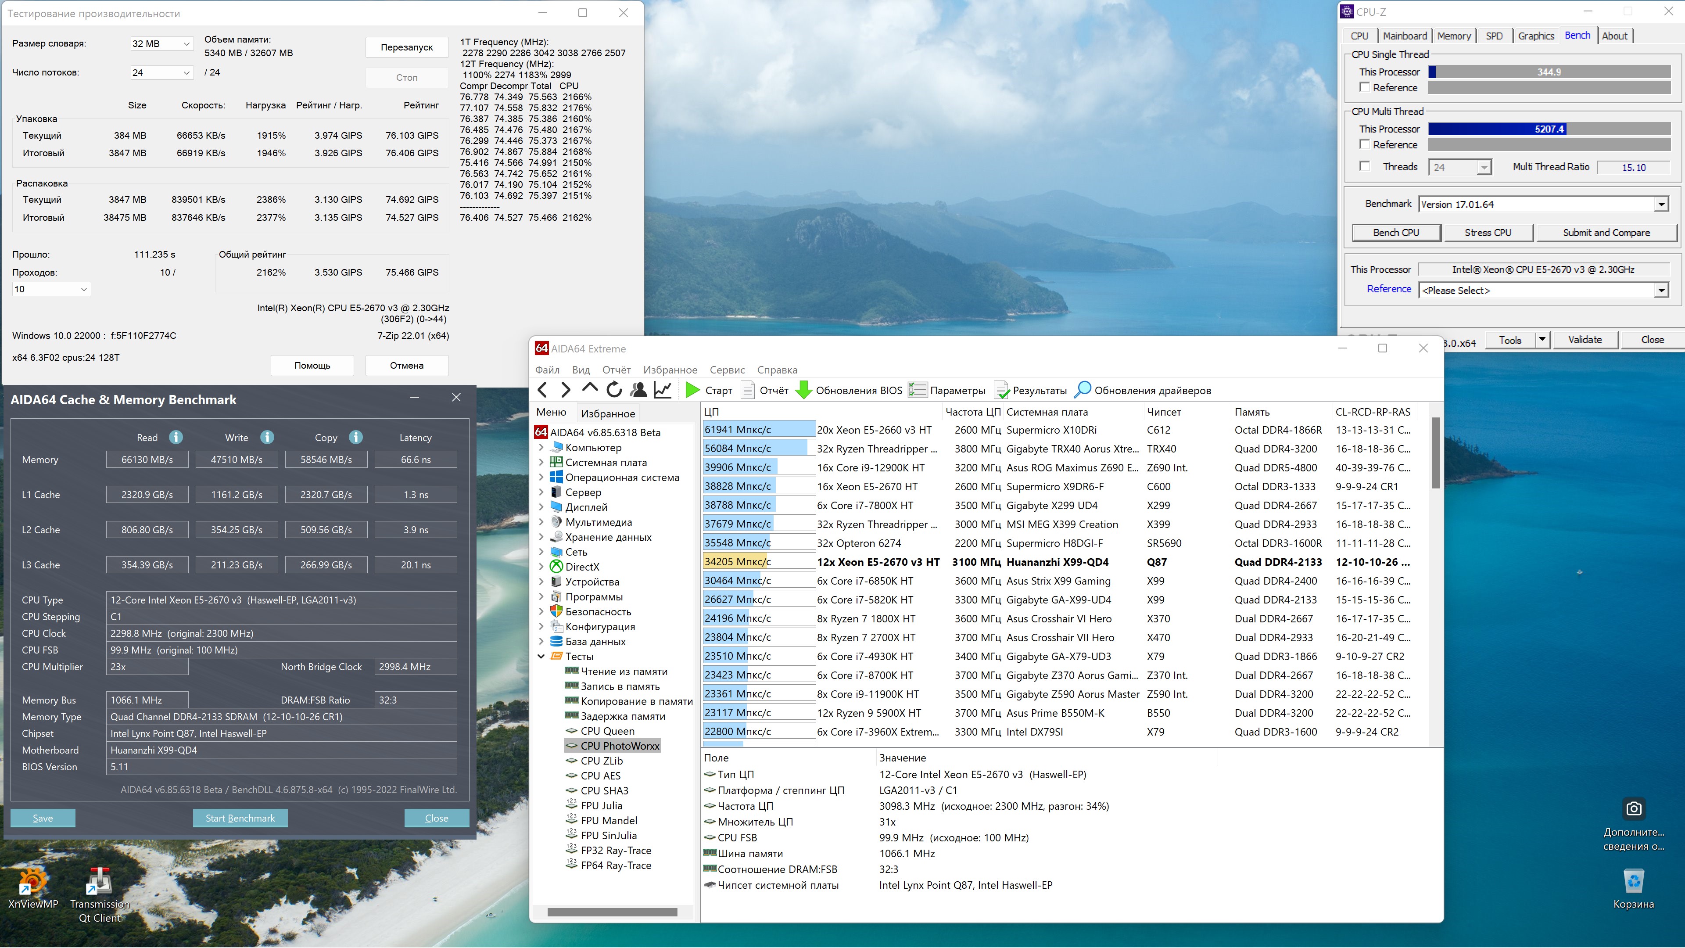Image resolution: width=1685 pixels, height=948 pixels.
Task: Switch to the CPU-Z Memory tab
Action: [1453, 36]
